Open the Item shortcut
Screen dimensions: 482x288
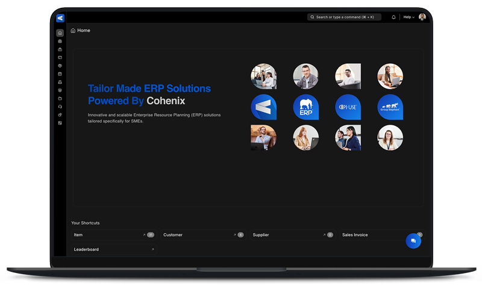(114, 235)
